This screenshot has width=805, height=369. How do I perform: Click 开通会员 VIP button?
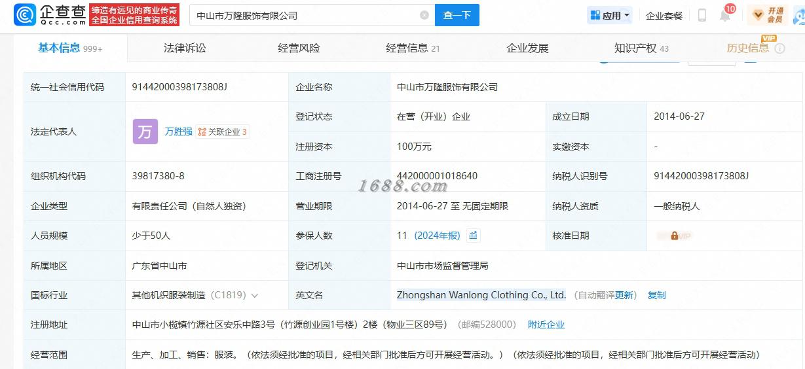768,15
